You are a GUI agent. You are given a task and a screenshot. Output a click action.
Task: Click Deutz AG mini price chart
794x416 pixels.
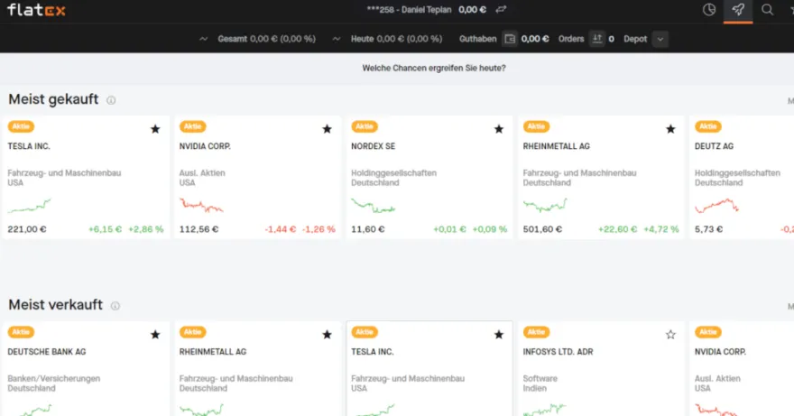(716, 206)
